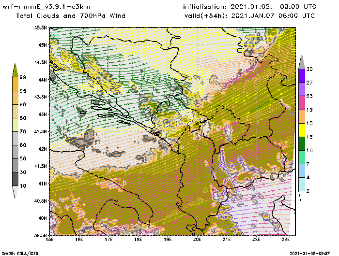This screenshot has width=339, height=256.
Task: Click the 17E longitude label
Action: coord(108,240)
